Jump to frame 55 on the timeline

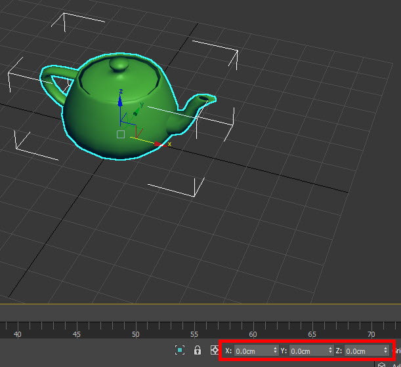(x=194, y=334)
